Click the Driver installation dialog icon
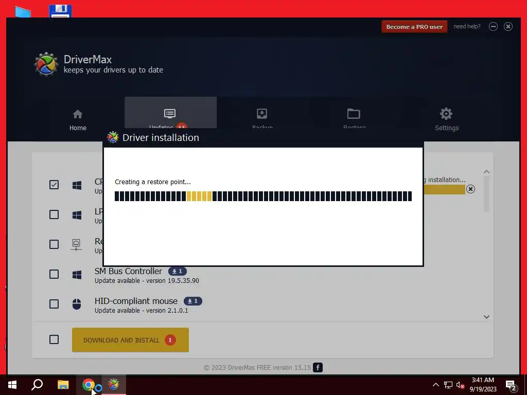Image resolution: width=527 pixels, height=395 pixels. [113, 137]
